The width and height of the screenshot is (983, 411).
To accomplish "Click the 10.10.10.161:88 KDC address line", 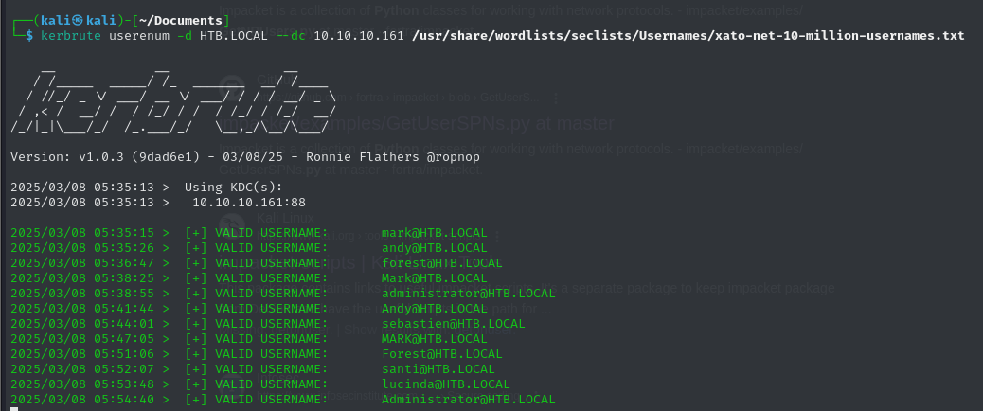I will [249, 203].
